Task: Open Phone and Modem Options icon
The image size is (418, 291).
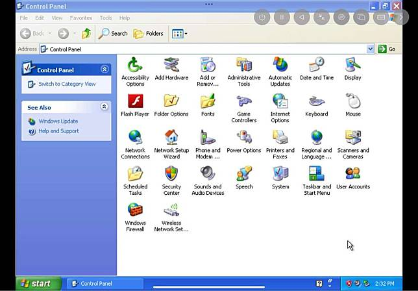Action: [208, 144]
